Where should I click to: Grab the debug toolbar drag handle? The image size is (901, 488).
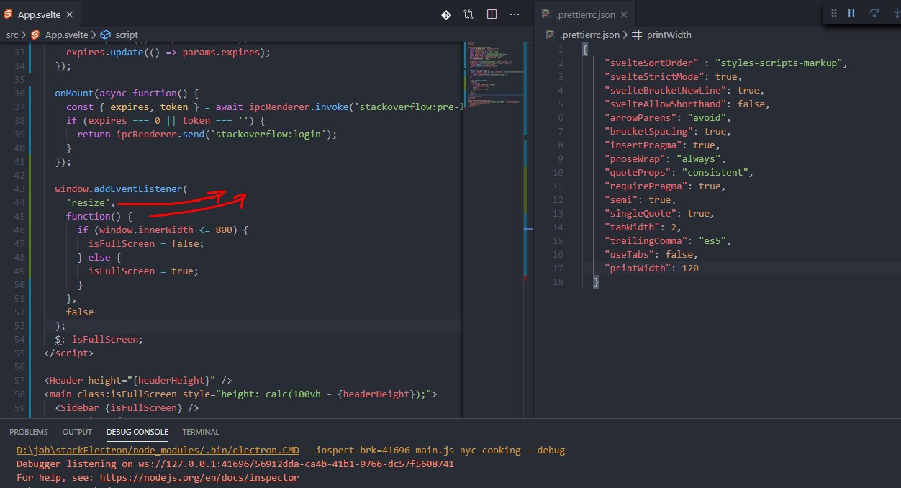(x=834, y=13)
